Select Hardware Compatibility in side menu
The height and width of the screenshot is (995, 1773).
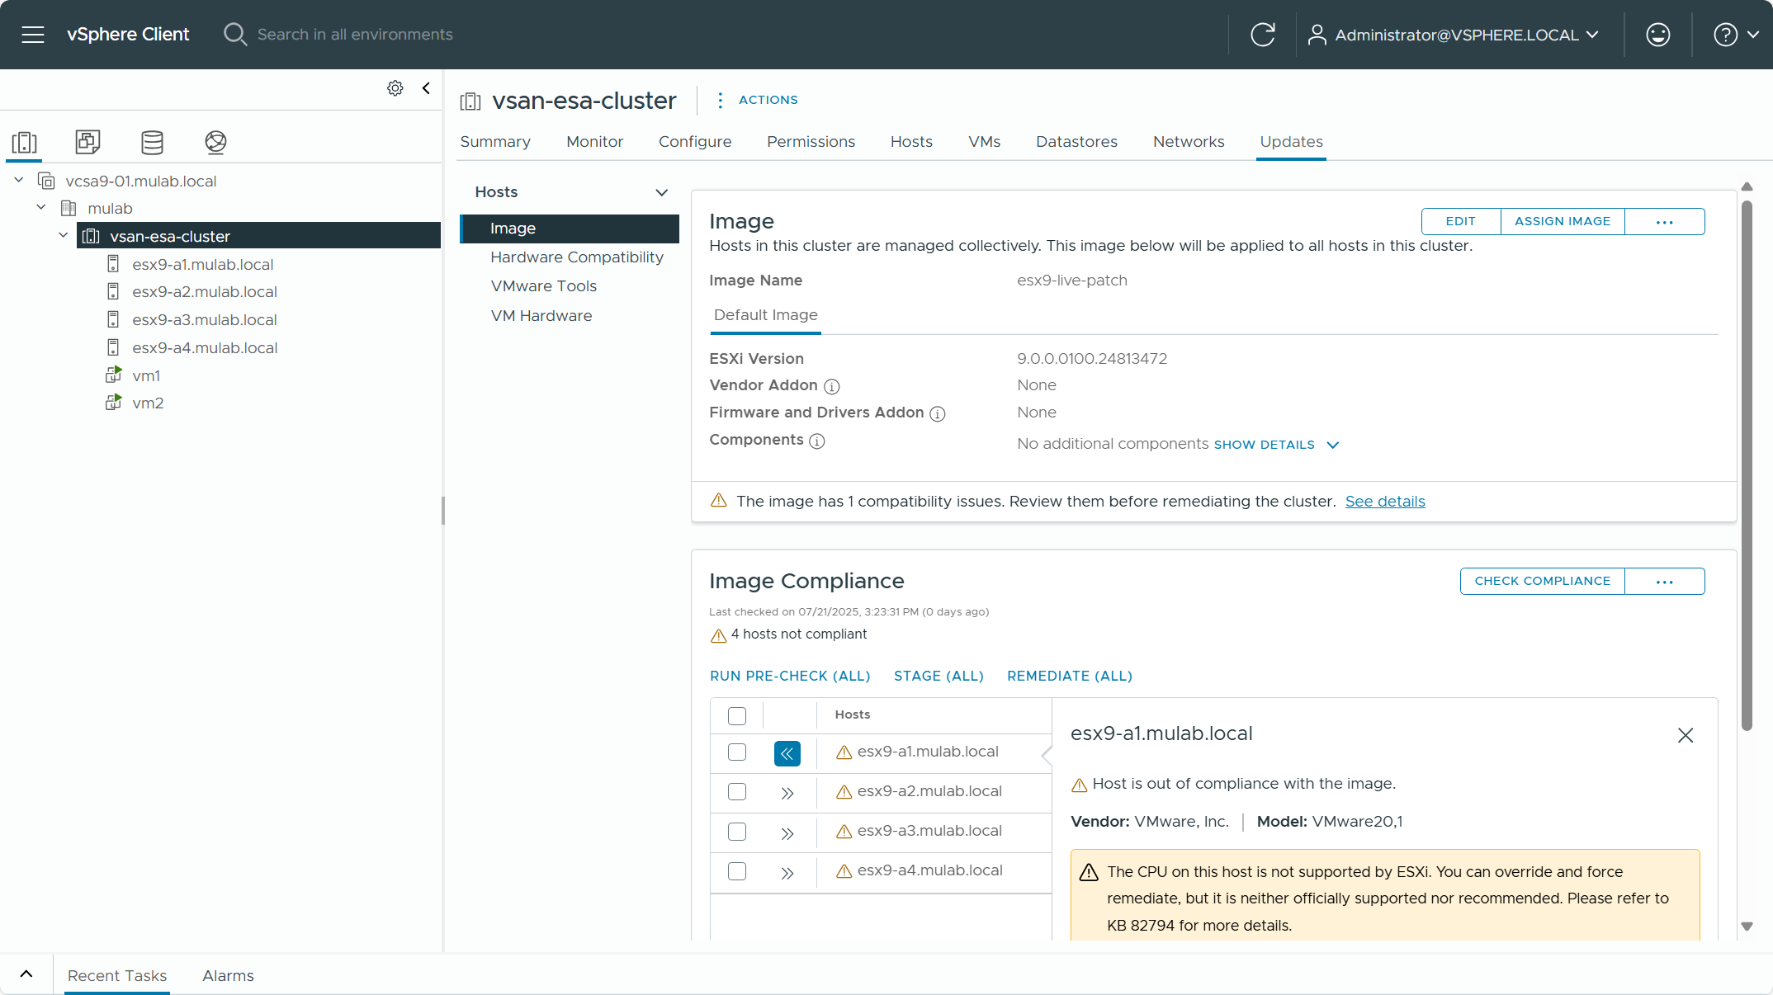576,257
